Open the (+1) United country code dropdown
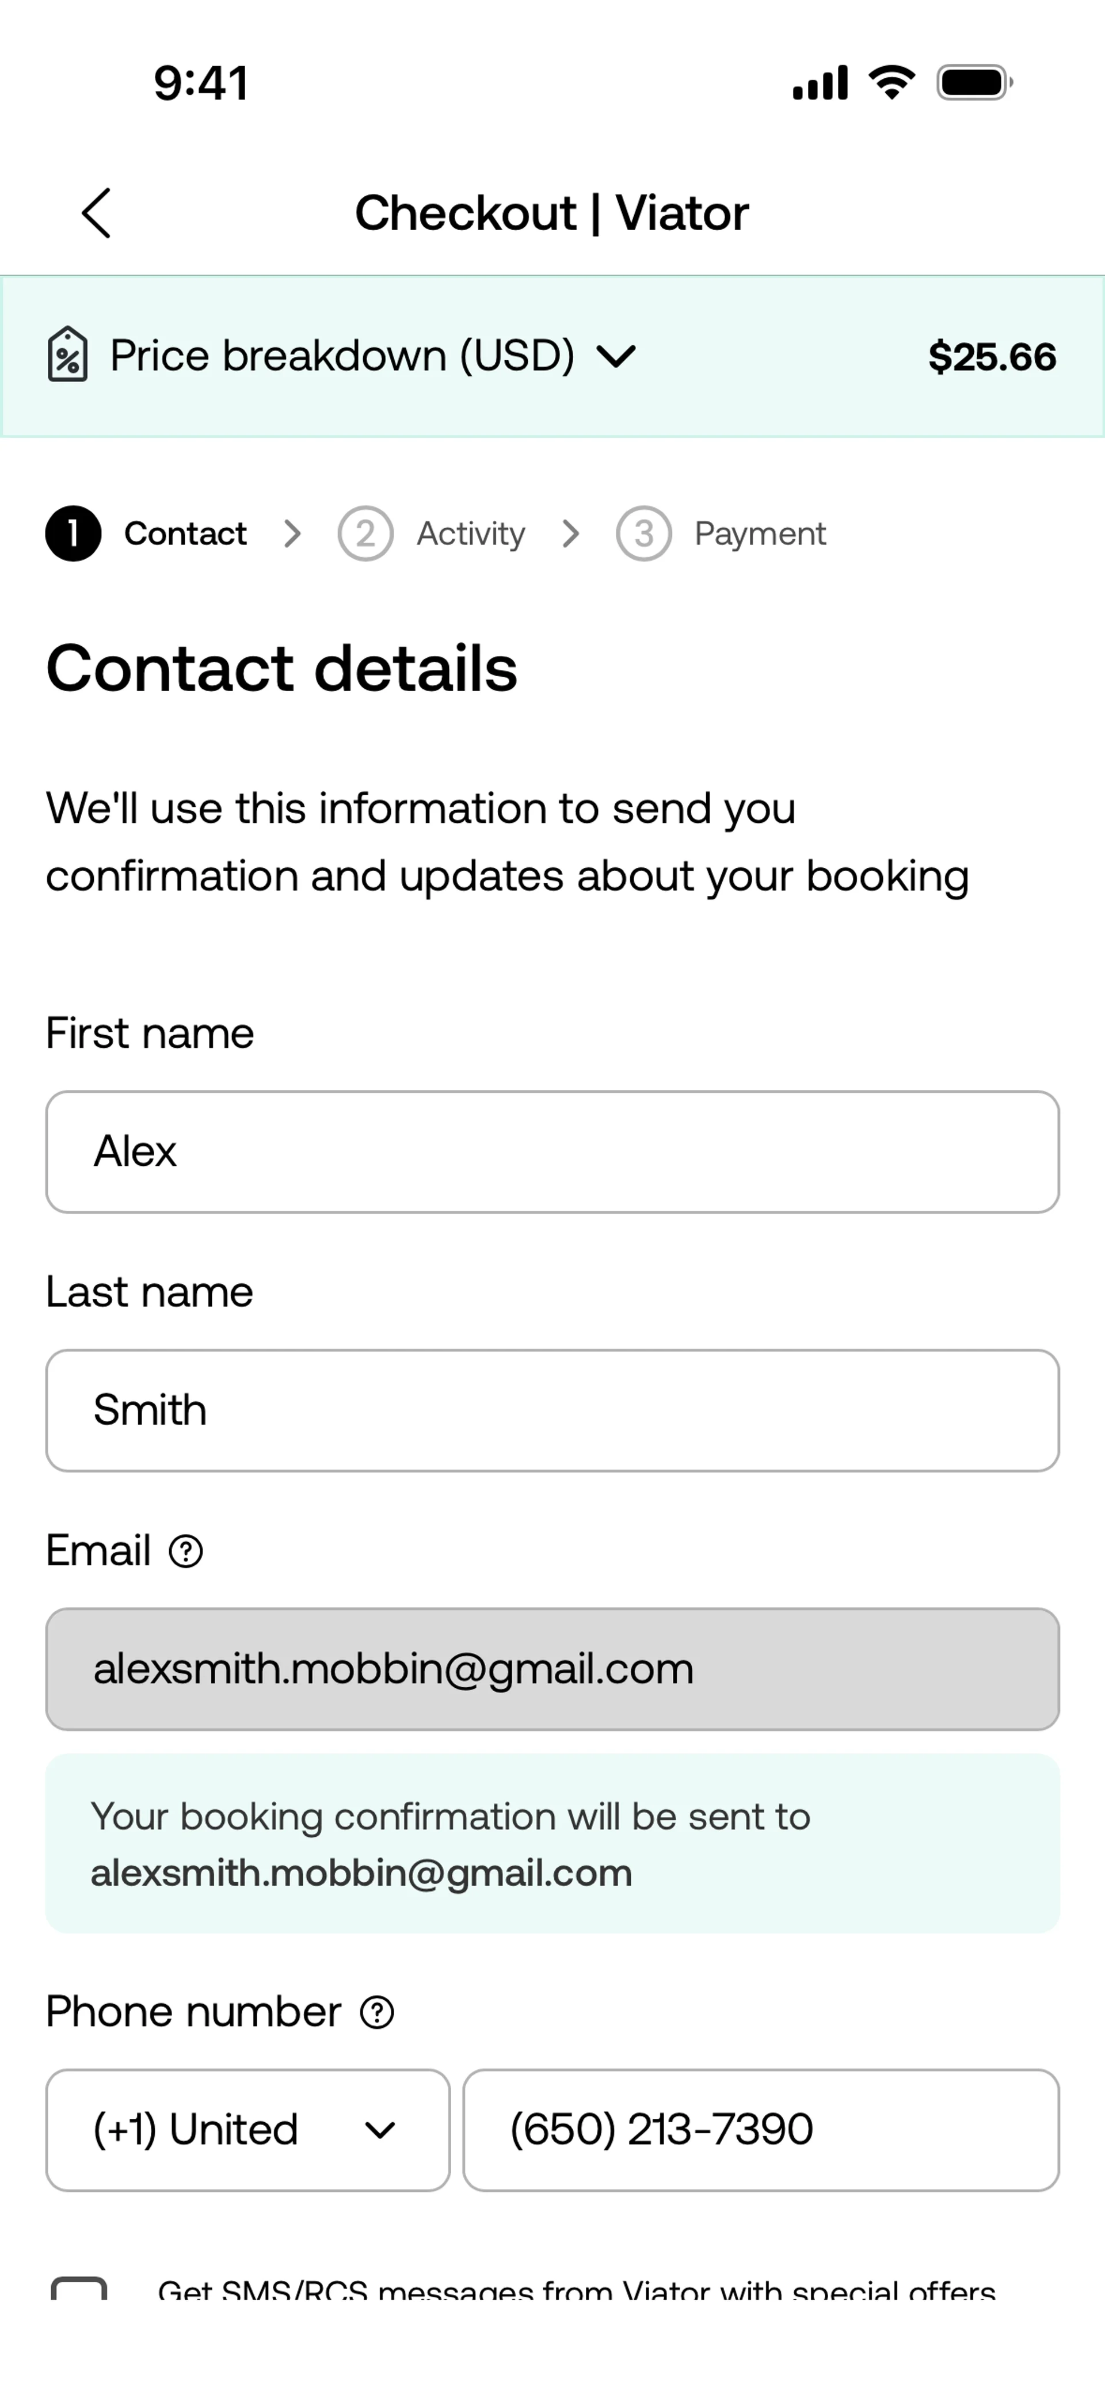The height and width of the screenshot is (2395, 1105). [247, 2129]
